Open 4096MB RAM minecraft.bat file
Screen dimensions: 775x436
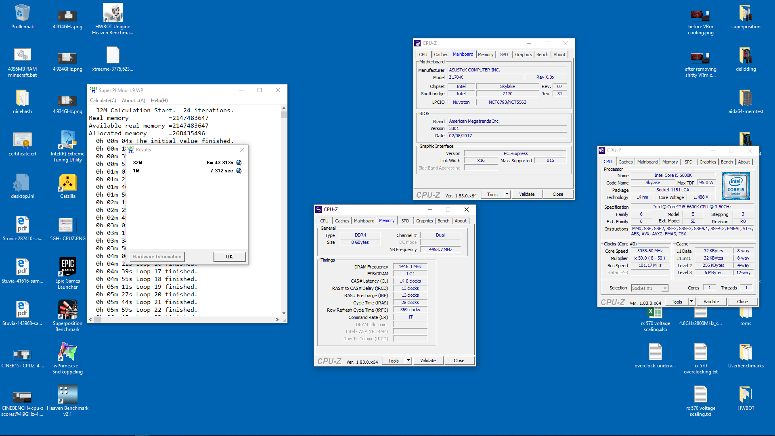pyautogui.click(x=23, y=55)
